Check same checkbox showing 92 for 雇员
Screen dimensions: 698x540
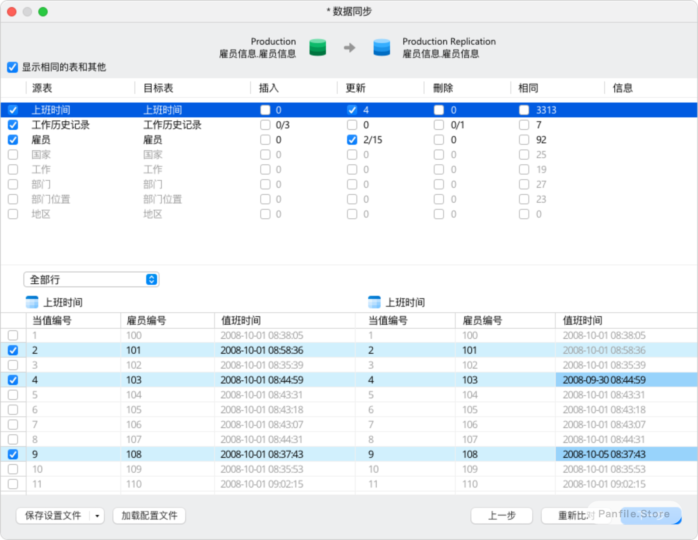524,140
